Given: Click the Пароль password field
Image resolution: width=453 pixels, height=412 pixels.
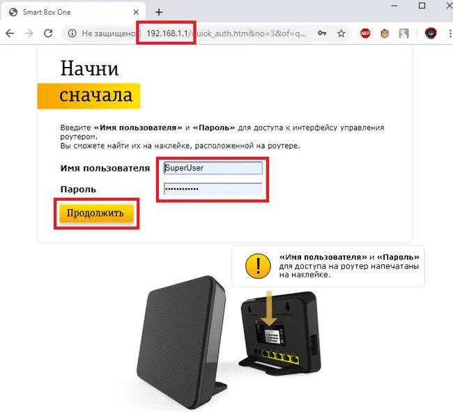Looking at the screenshot, I should click(x=213, y=189).
